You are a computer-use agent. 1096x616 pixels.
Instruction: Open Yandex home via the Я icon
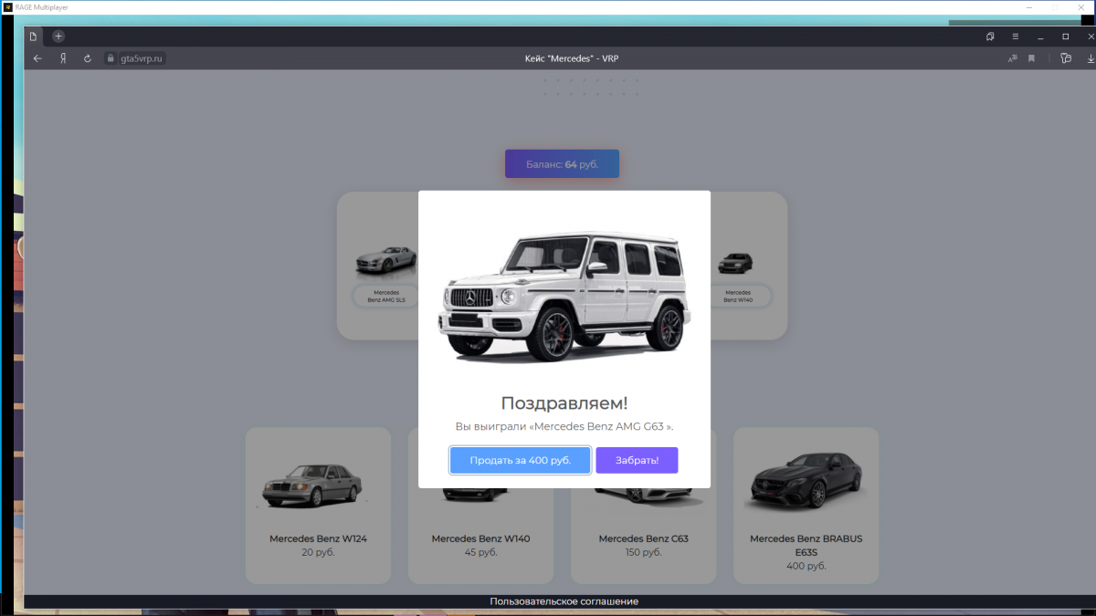[x=63, y=58]
